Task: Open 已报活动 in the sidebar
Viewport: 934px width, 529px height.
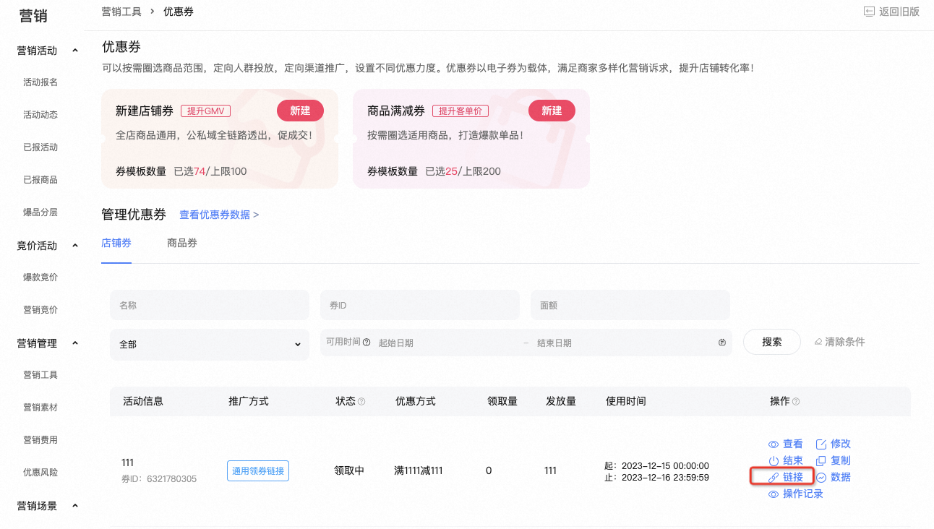Action: coord(40,147)
